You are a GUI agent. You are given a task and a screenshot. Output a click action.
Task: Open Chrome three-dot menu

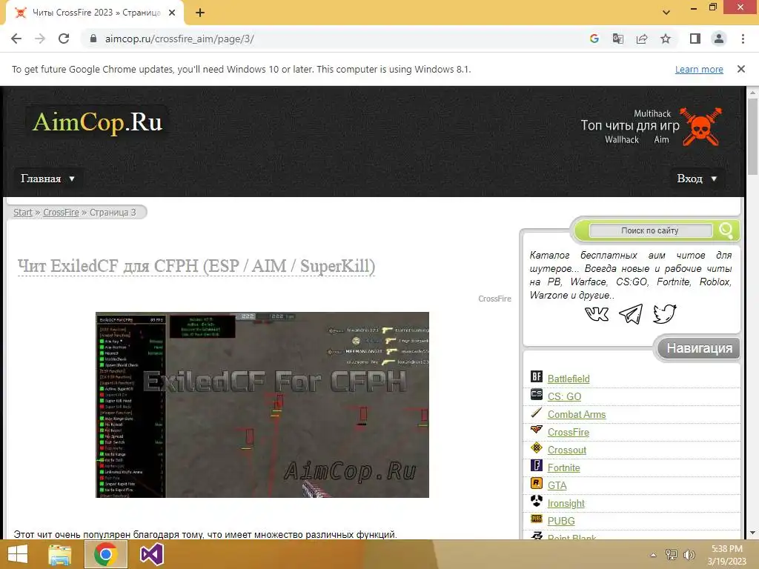click(x=743, y=39)
